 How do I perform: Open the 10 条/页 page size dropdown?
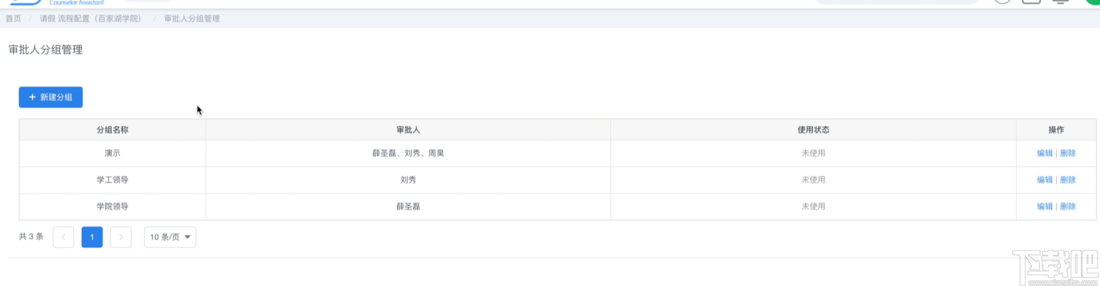pos(170,237)
